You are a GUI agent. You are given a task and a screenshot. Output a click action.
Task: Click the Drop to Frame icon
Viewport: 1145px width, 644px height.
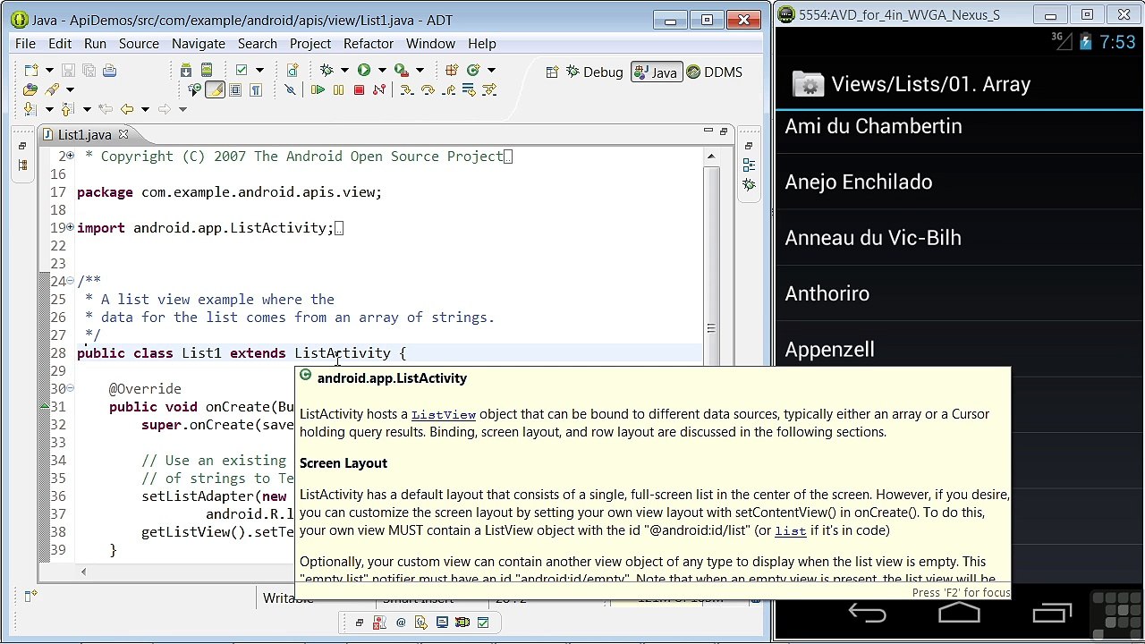point(469,90)
